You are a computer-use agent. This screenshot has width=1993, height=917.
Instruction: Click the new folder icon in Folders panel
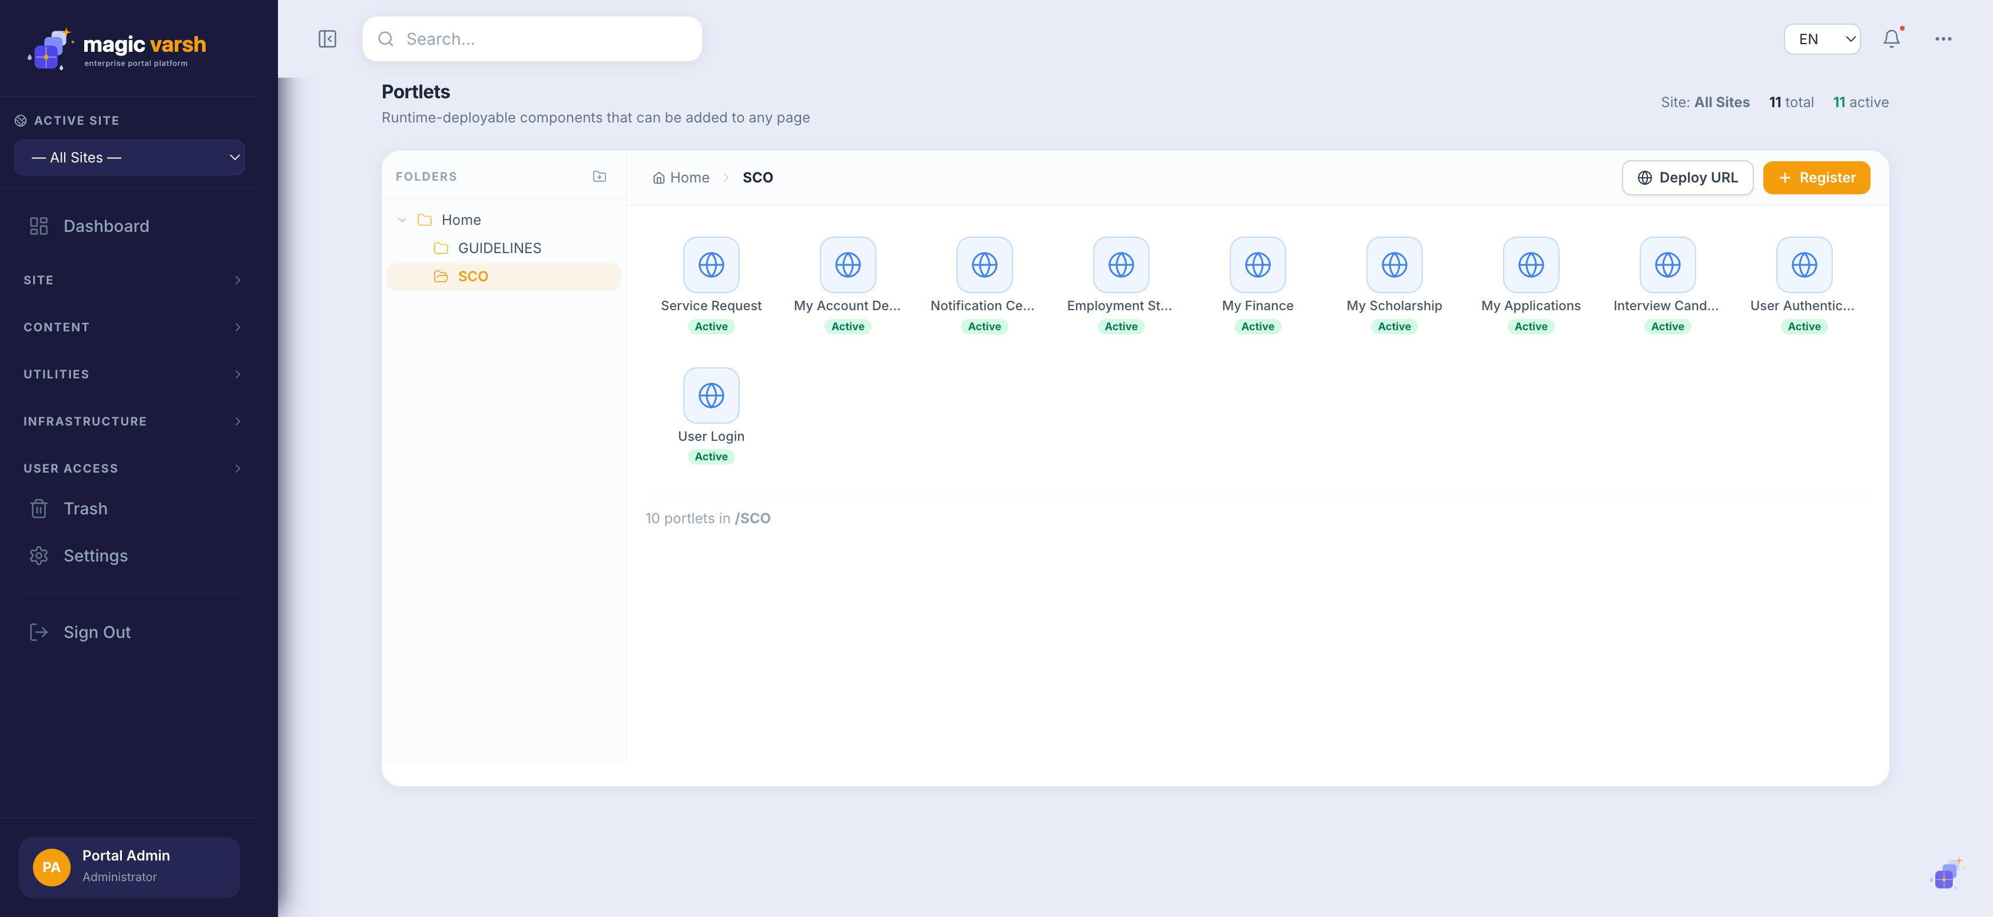click(x=600, y=177)
